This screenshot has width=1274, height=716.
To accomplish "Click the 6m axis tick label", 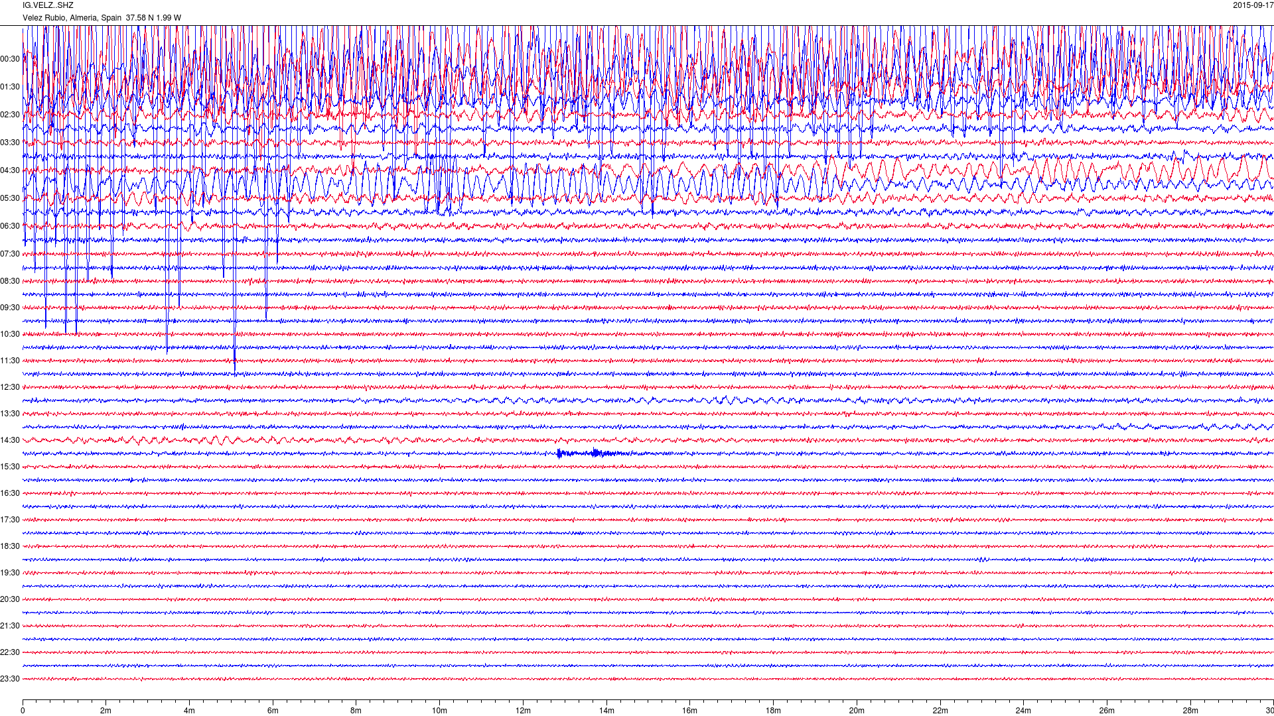I will tap(273, 711).
